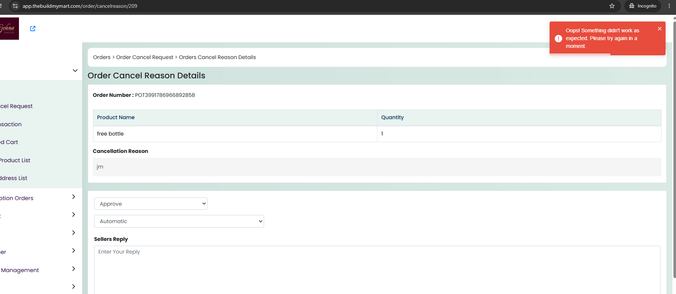Viewport: 676px width, 294px height.
Task: Click the Order Cancel Reason Details heading
Action: 147,76
